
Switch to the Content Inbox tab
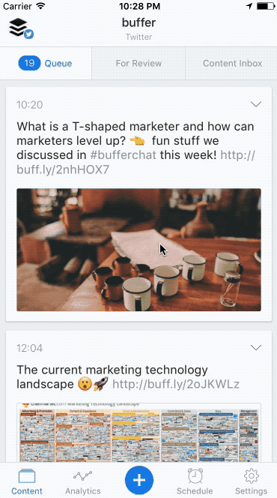tap(231, 64)
